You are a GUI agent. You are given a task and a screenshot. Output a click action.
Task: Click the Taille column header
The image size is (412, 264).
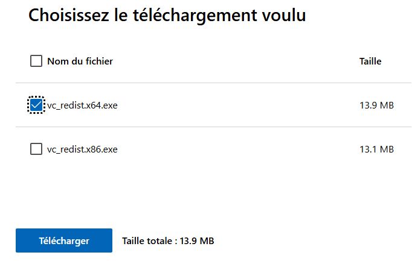click(370, 61)
